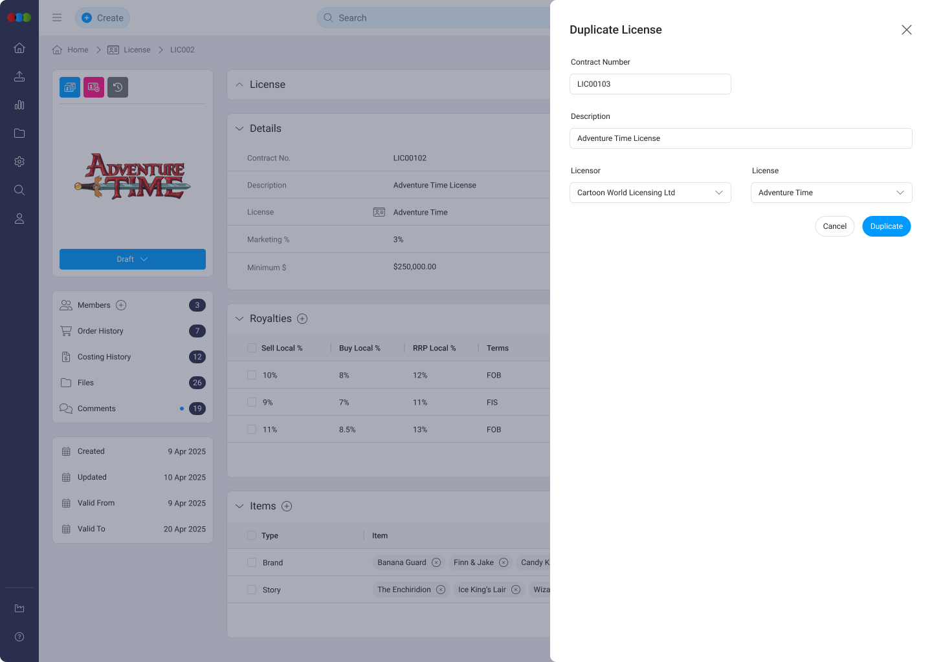This screenshot has width=932, height=662.
Task: Click the Contract Number input field
Action: point(650,84)
